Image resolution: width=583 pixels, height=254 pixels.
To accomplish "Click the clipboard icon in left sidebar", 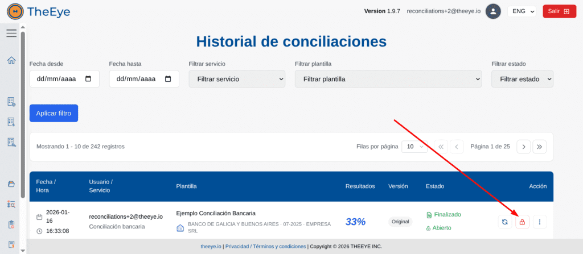I will (x=11, y=224).
